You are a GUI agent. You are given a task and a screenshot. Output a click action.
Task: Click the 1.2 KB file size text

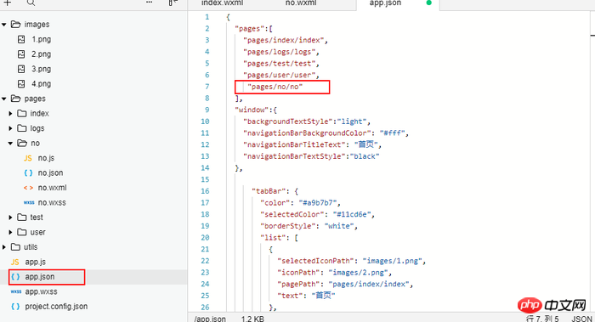(252, 319)
